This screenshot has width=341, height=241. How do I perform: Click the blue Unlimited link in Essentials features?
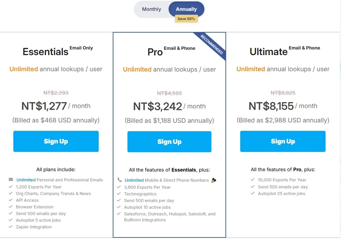click(x=26, y=180)
